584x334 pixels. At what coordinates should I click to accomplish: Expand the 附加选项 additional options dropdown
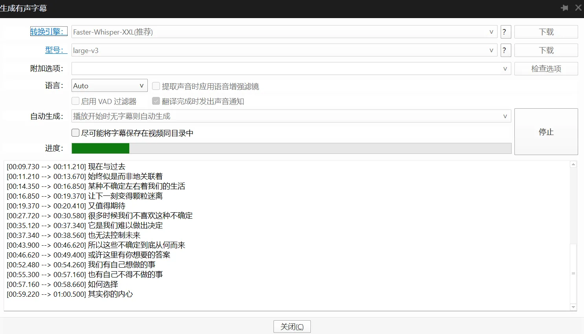(x=505, y=69)
